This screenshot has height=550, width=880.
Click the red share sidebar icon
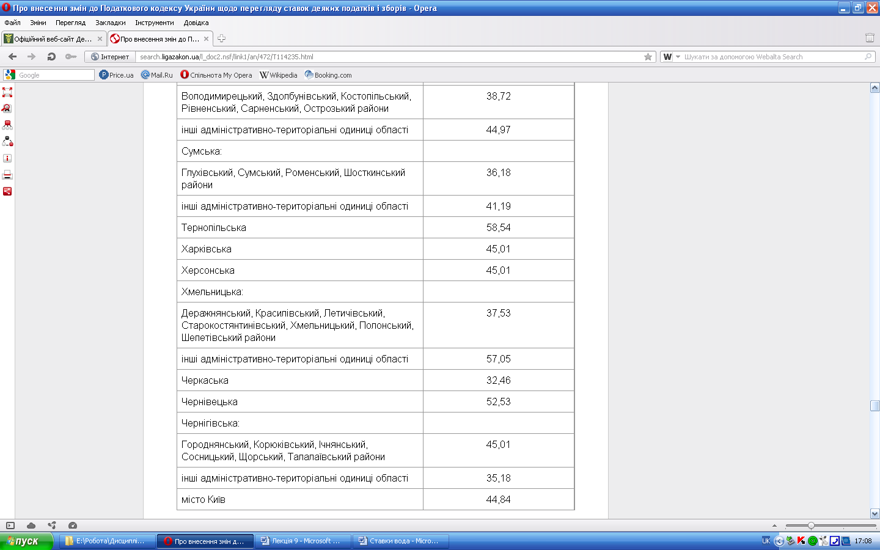pos(7,191)
